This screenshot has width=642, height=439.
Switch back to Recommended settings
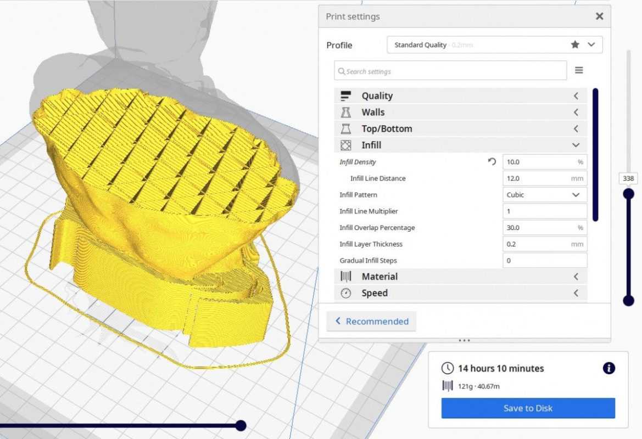(371, 322)
